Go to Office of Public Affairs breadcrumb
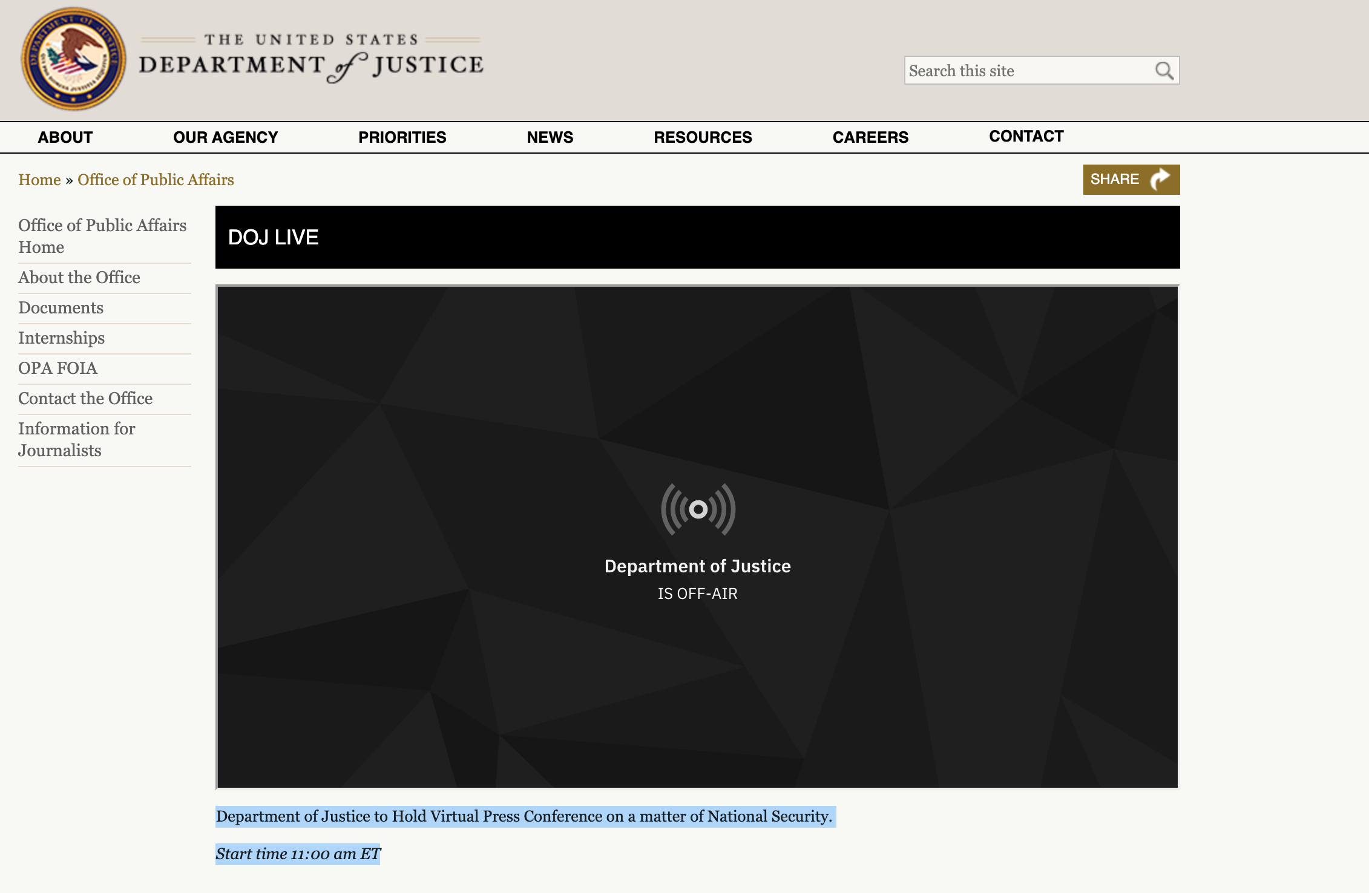 click(x=156, y=180)
